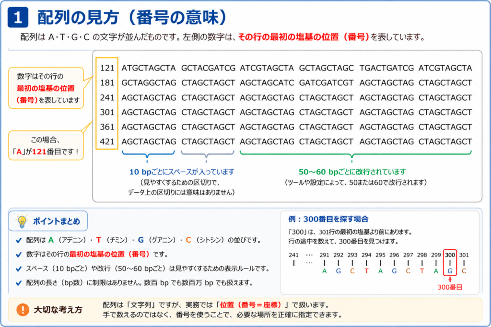Click the gray bracket under CTAGCTAGCT
Viewport: 491px width, 327px height.
[207, 156]
